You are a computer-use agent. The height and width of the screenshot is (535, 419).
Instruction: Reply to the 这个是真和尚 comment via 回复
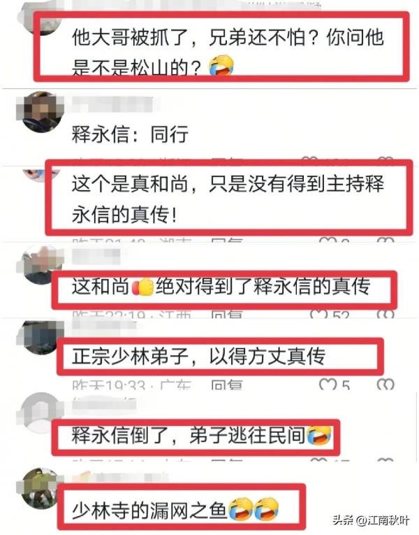pyautogui.click(x=226, y=240)
